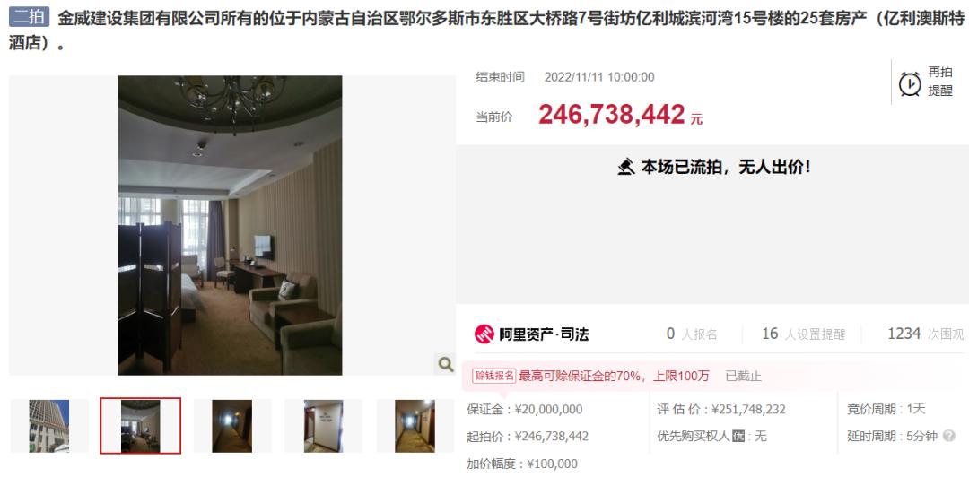Image resolution: width=969 pixels, height=477 pixels.
Task: Click the 16 人设置提醒 counter
Action: click(x=803, y=334)
